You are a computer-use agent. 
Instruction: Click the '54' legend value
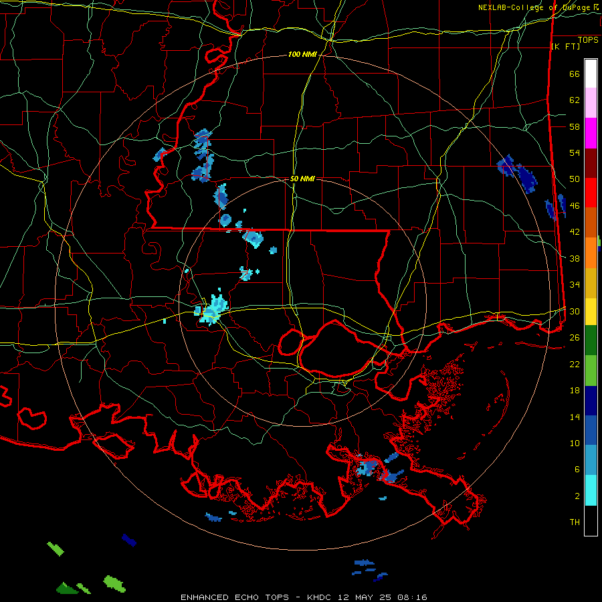pos(575,153)
